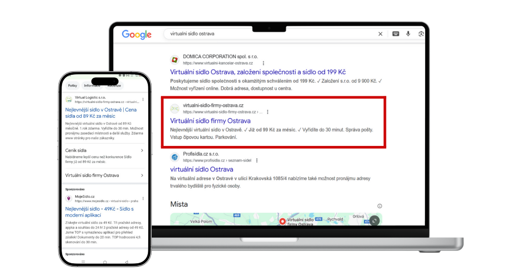Open 'Virtuální sídlo firmy Ostrava' result on laptop
This screenshot has height=276, width=528.
210,121
